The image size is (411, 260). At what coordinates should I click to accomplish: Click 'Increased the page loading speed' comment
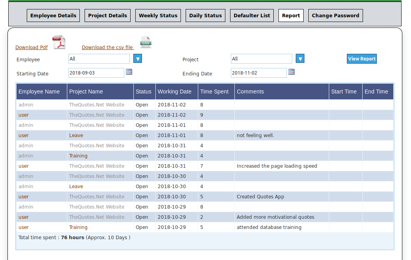pos(277,166)
